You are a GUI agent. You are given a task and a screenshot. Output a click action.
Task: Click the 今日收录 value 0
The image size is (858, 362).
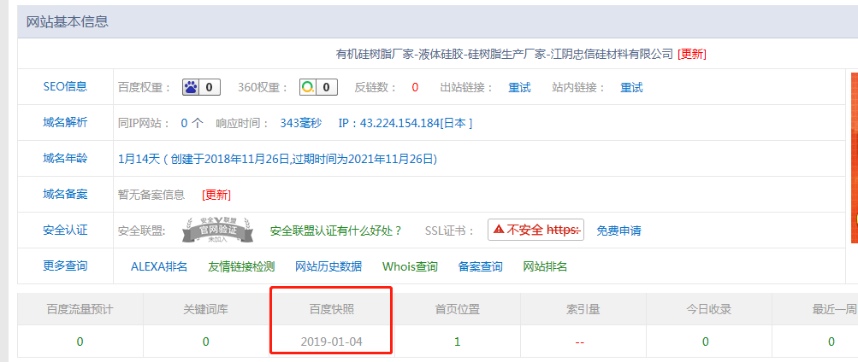(706, 342)
